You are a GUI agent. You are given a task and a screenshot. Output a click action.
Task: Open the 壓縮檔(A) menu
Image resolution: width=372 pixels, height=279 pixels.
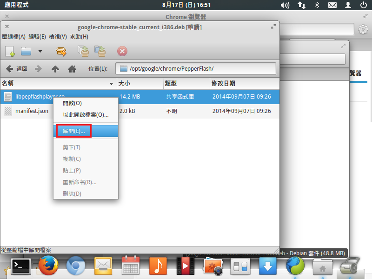tap(13, 37)
